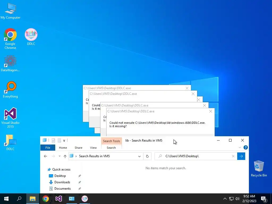
Task: Click the lib - Search Results title bar
Action: (x=144, y=141)
